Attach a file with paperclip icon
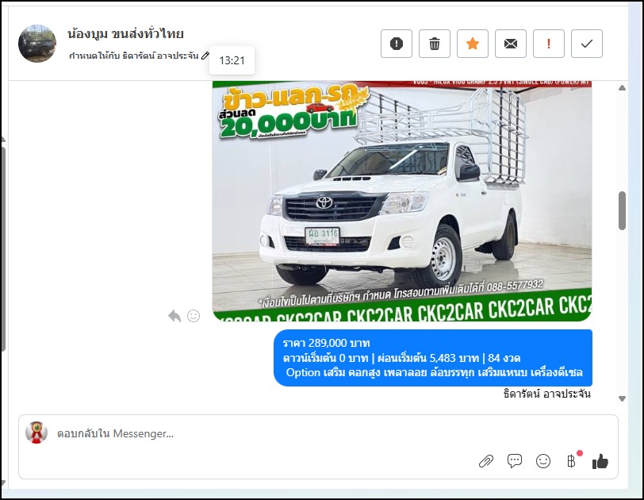The image size is (644, 500). click(486, 461)
